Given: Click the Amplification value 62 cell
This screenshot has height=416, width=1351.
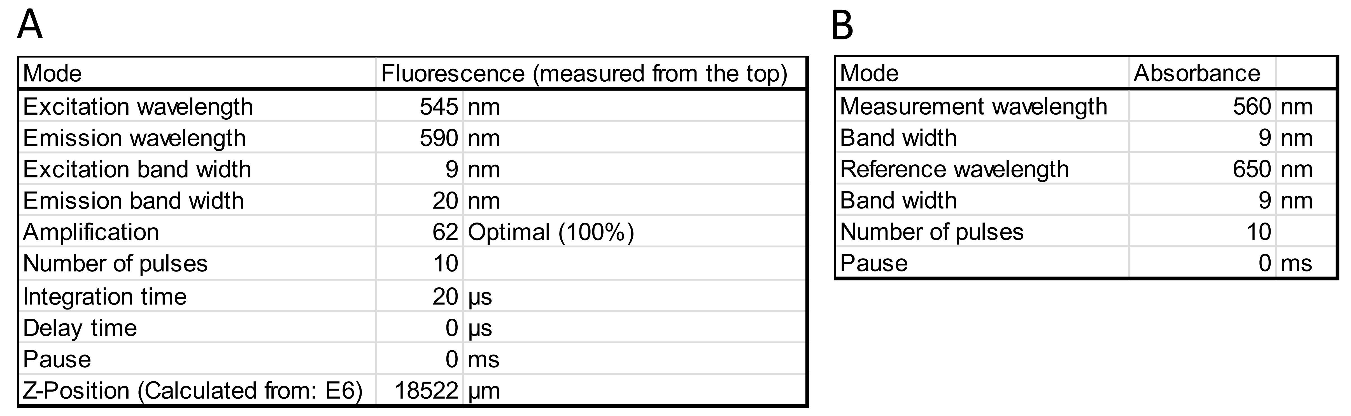Looking at the screenshot, I should tap(420, 232).
